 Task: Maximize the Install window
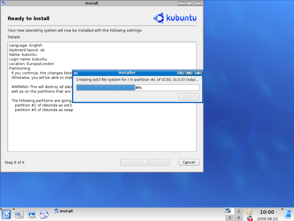pos(190,3)
